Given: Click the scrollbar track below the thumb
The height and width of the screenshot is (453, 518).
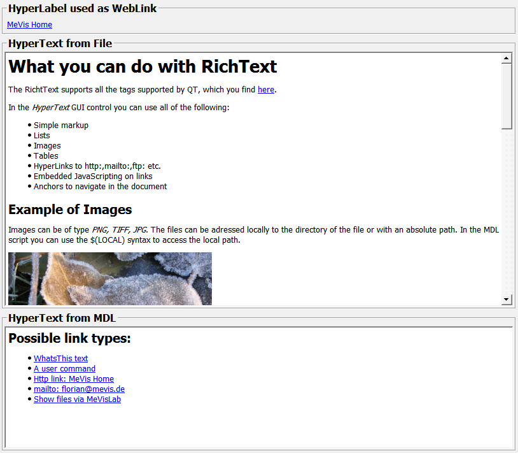Looking at the screenshot, I should point(507,210).
